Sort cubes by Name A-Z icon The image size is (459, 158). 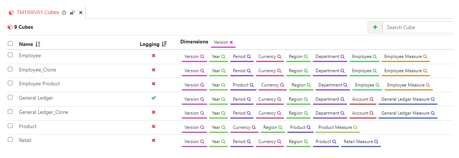(x=38, y=44)
